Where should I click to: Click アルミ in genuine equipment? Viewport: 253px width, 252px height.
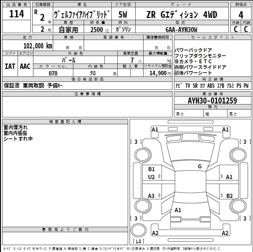click(230, 86)
